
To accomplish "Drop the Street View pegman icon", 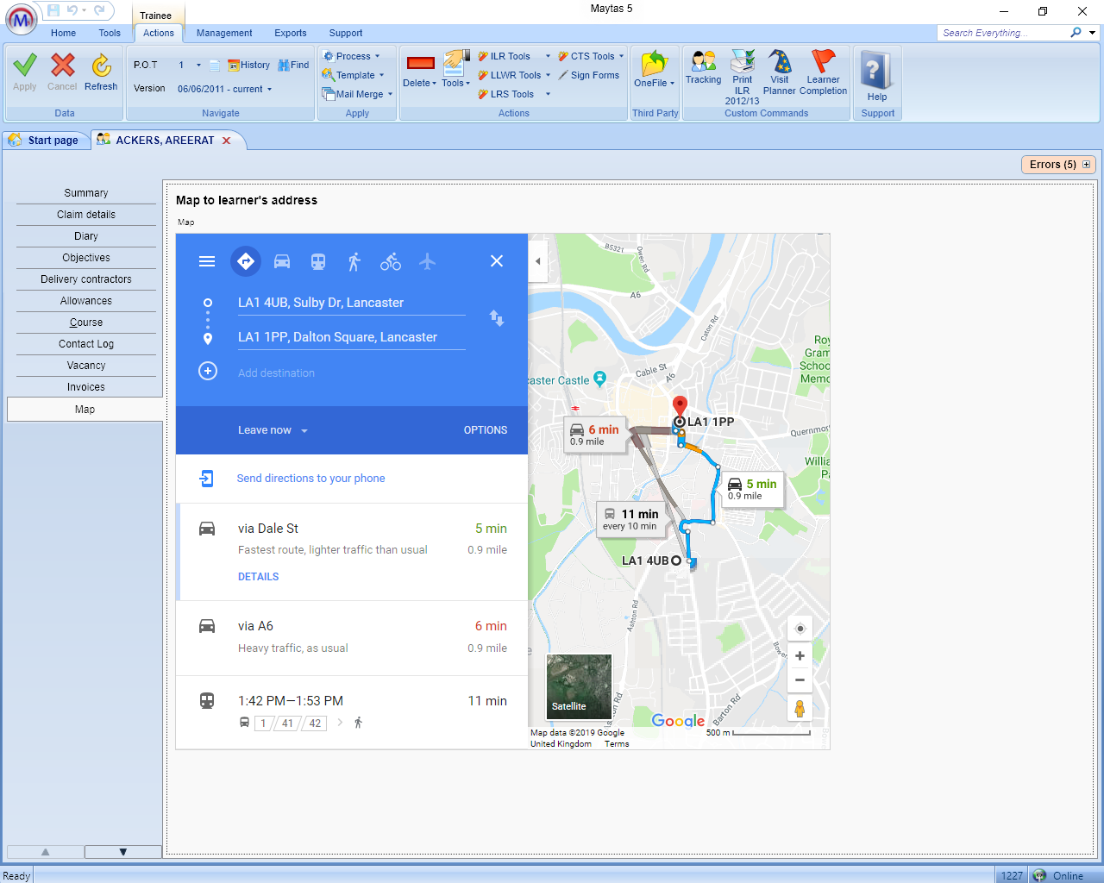I will (x=800, y=709).
